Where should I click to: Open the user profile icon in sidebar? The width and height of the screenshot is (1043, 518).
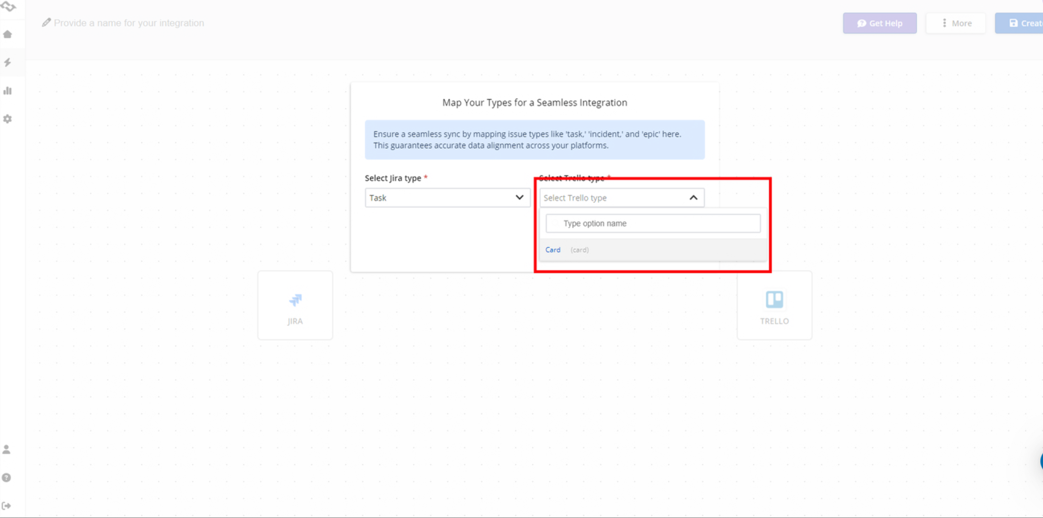pyautogui.click(x=7, y=449)
